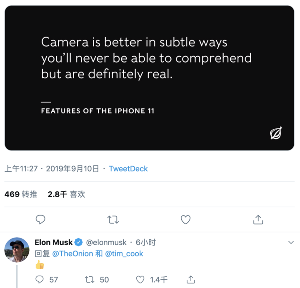
Task: Open @TheOnion mention in the reply
Action: 72,254
